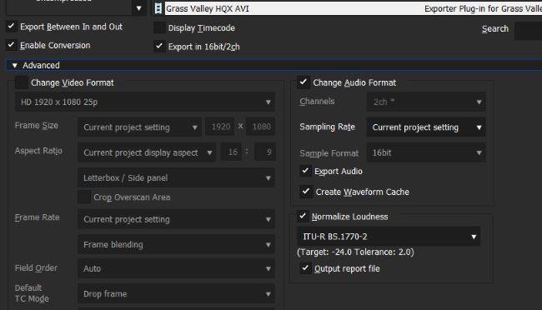Click the Default TC Mode label
The height and width of the screenshot is (310, 542).
coord(32,293)
